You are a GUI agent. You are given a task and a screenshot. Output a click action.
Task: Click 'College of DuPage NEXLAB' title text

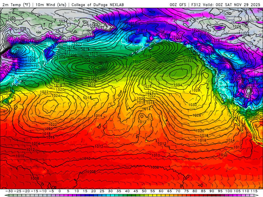98,5
